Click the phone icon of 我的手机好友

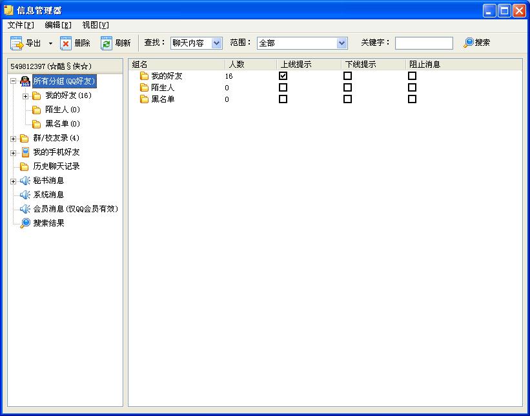tap(25, 152)
